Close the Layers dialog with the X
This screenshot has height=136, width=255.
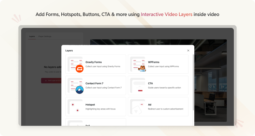188,50
